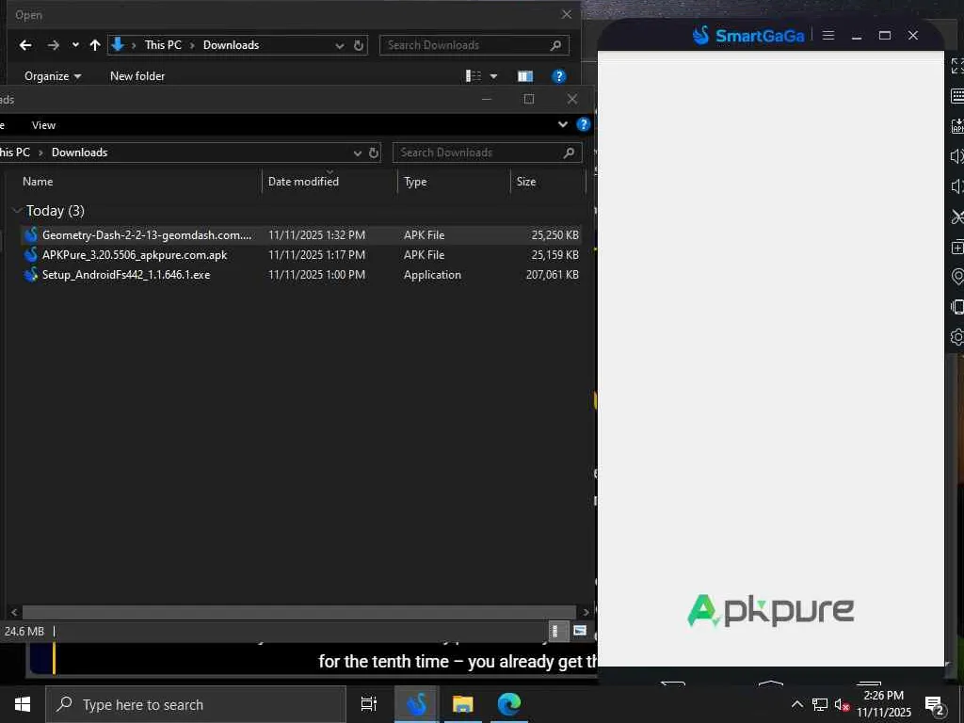964x723 pixels.
Task: Switch Explorer to large thumbnails view icon
Action: click(x=579, y=631)
